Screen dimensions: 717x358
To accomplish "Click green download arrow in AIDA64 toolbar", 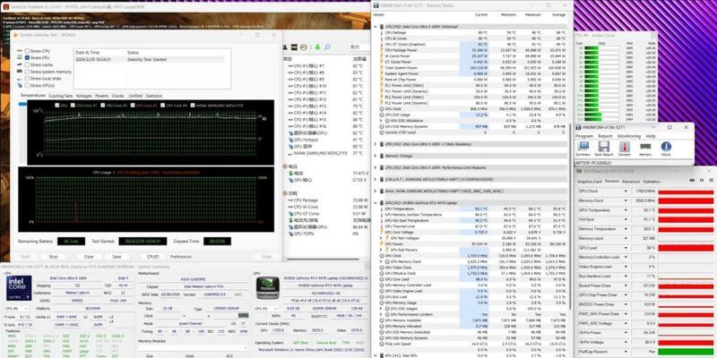I will [x=316, y=47].
